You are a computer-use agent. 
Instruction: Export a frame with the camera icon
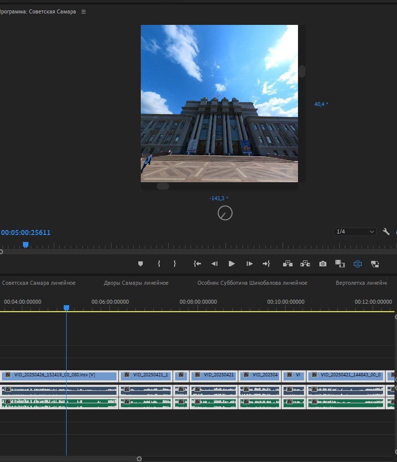[323, 263]
